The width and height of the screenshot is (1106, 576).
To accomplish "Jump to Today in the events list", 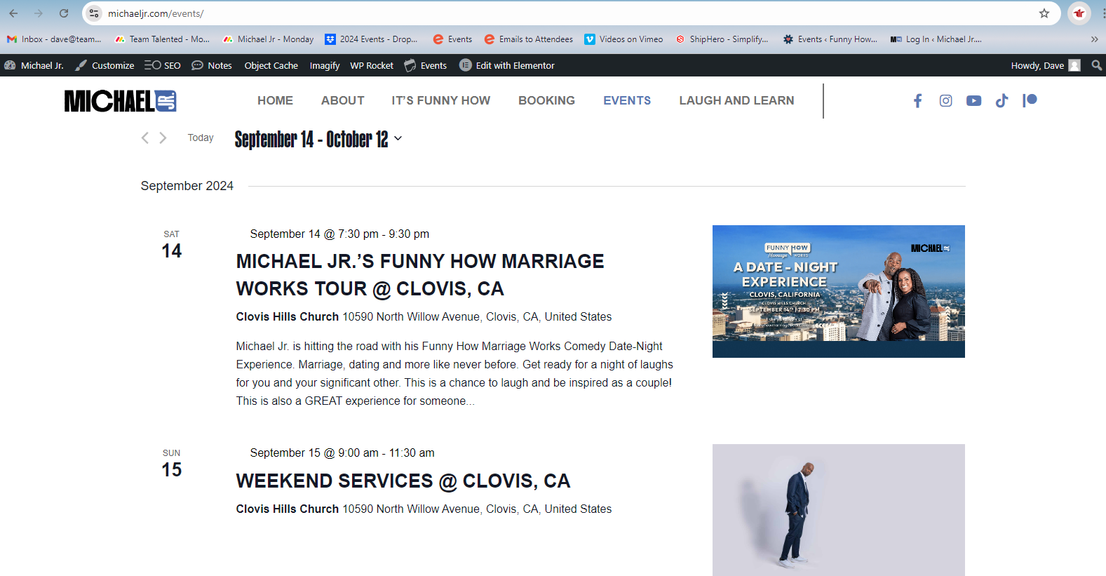I will point(201,138).
